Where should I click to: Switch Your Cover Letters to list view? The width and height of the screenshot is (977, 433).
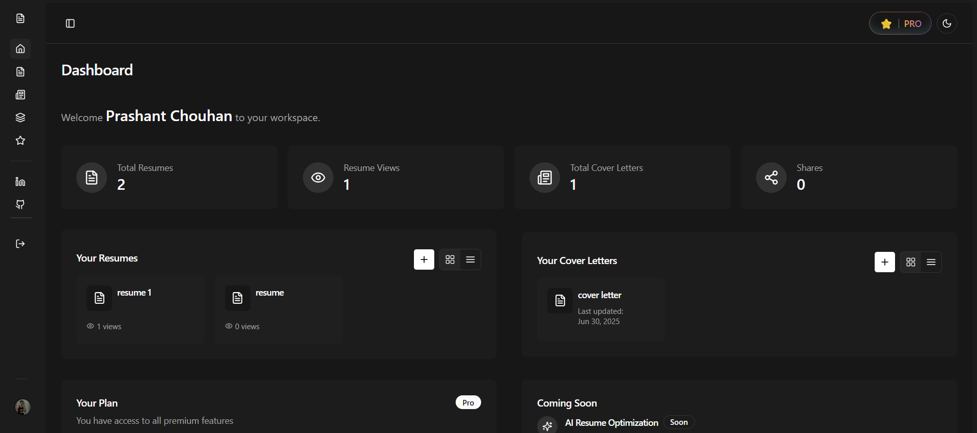[931, 262]
